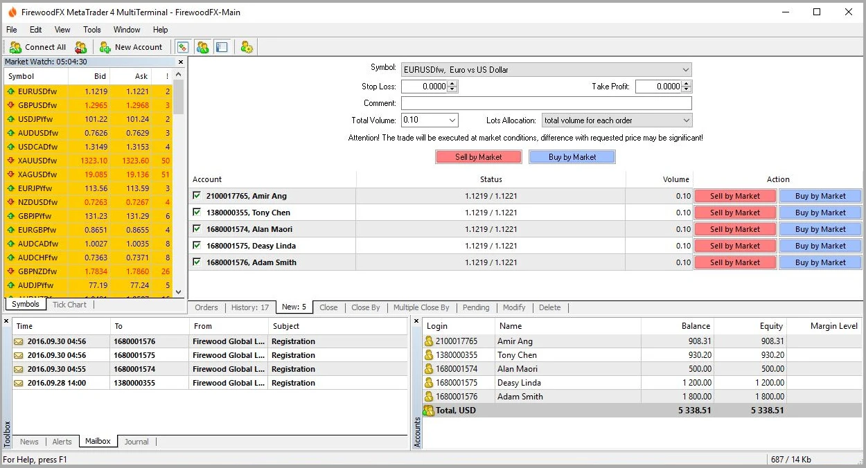Image resolution: width=866 pixels, height=468 pixels.
Task: Open New Account from the toolbar
Action: coord(132,46)
